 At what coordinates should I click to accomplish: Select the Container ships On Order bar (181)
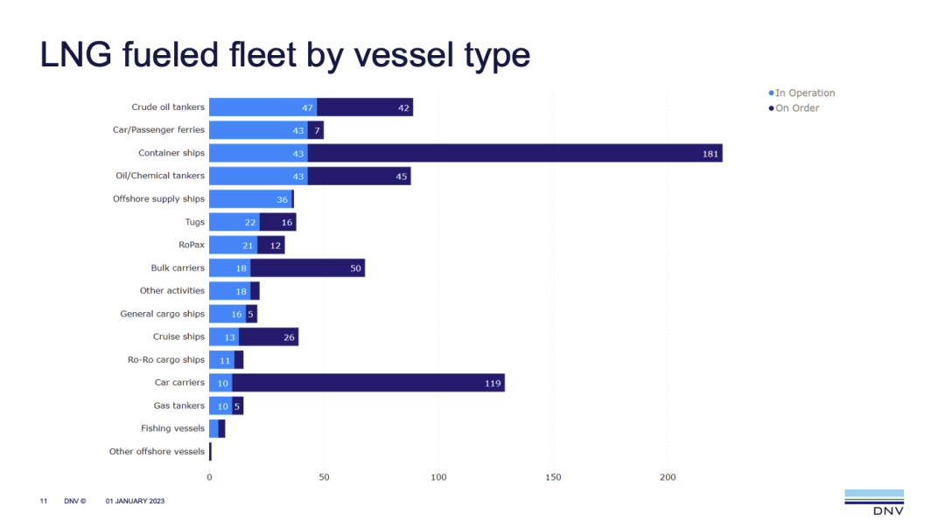(x=514, y=154)
